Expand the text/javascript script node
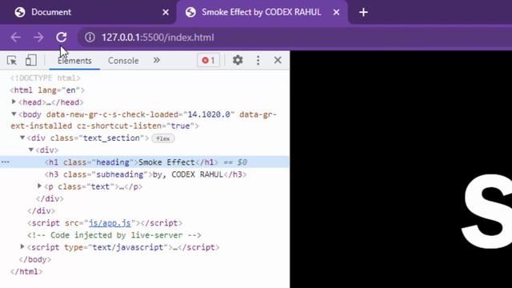 (22, 246)
